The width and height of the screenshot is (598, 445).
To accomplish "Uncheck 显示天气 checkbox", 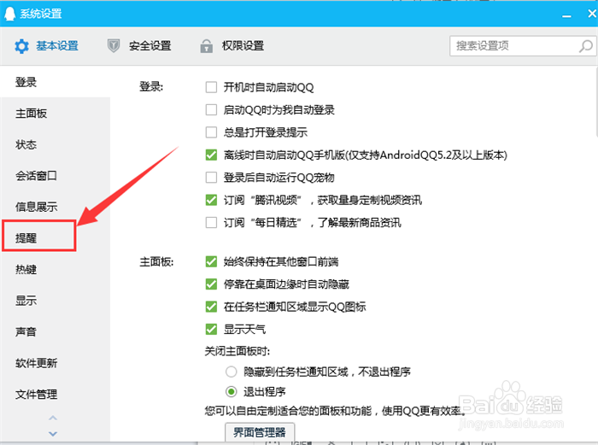I will pos(211,329).
